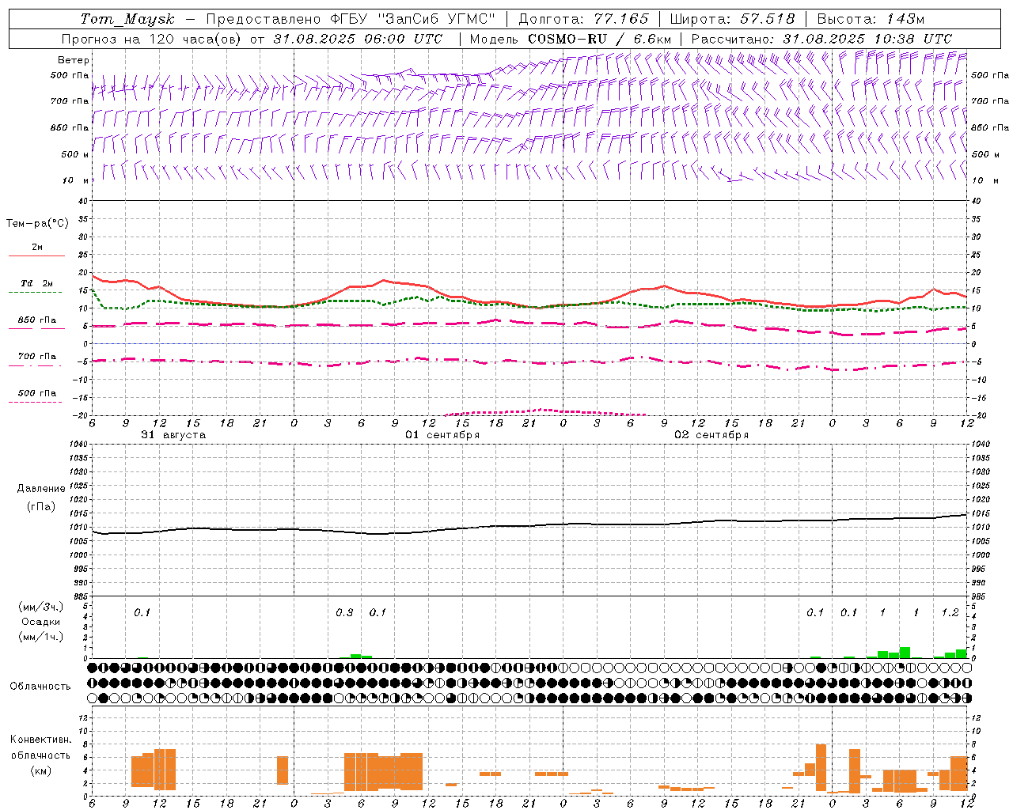1013x810 pixels.
Task: Click the forecast start time 31.08.2025 06:00 UTC
Action: point(358,39)
